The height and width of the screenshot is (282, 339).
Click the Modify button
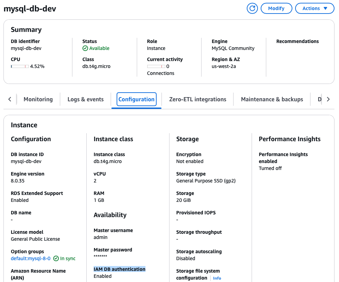(276, 8)
